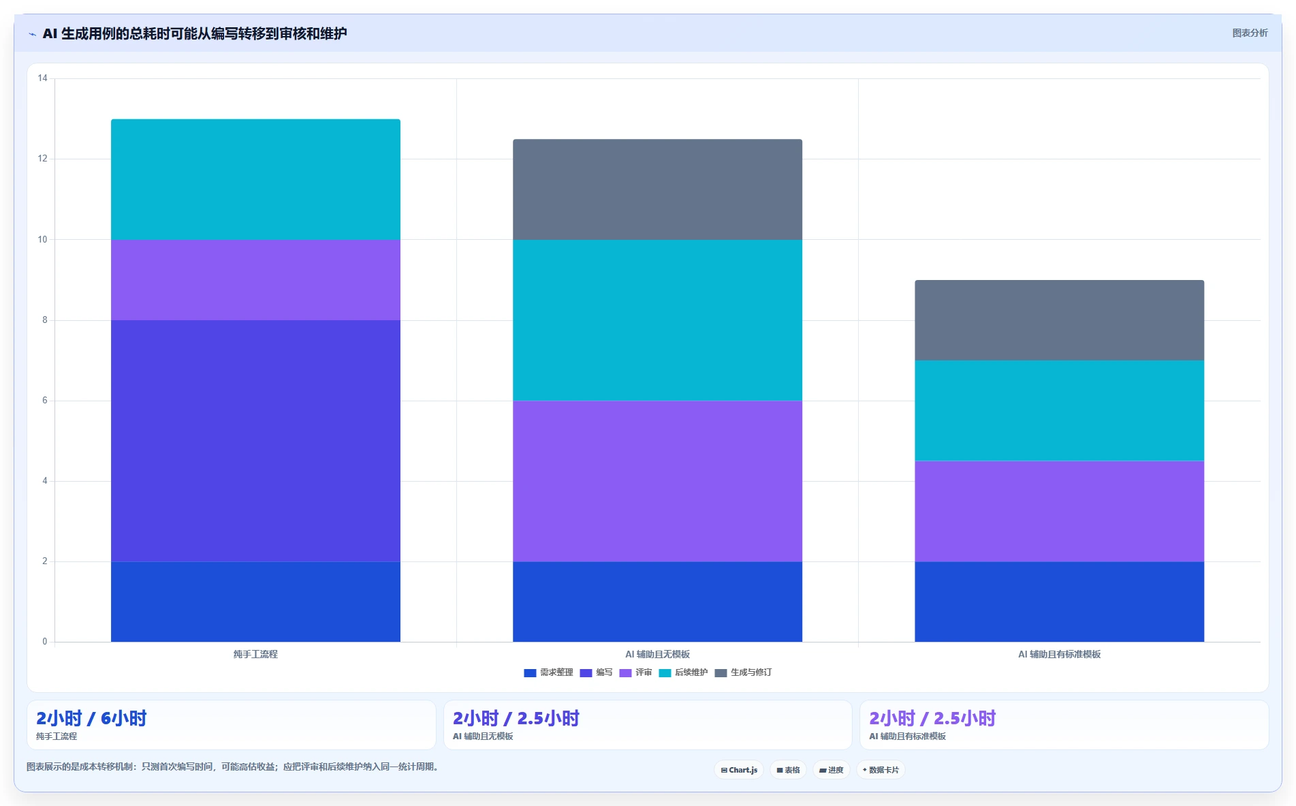Click the 需求整理 segment in the 纯手工流程 bar

coord(255,602)
